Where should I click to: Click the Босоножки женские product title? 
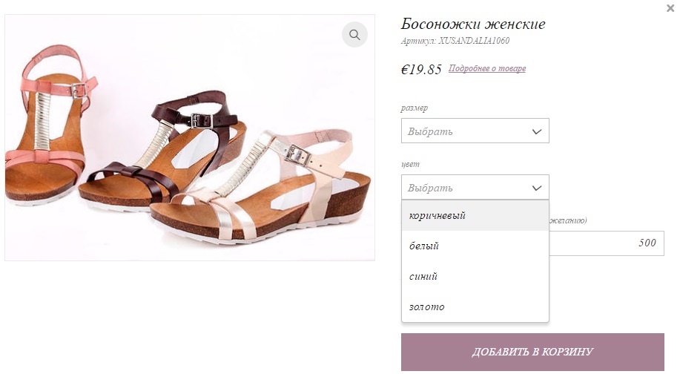click(x=473, y=24)
